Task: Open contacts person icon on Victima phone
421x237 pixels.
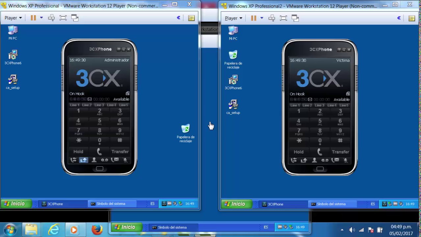Action: (x=314, y=160)
